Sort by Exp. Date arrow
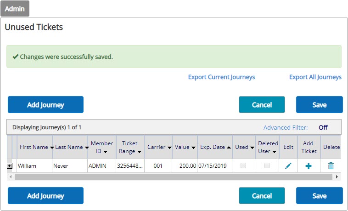348x211 pixels. pos(229,147)
